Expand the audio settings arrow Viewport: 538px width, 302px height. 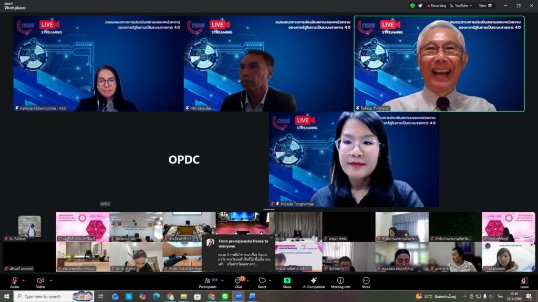(x=23, y=280)
